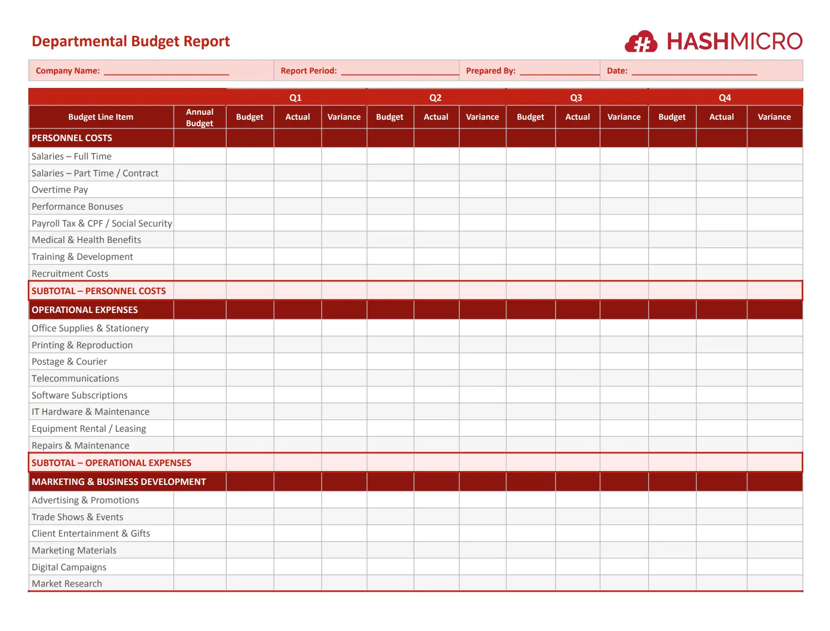Select Annual Budget cell for Overtime Pay
The image size is (830, 631).
(200, 190)
